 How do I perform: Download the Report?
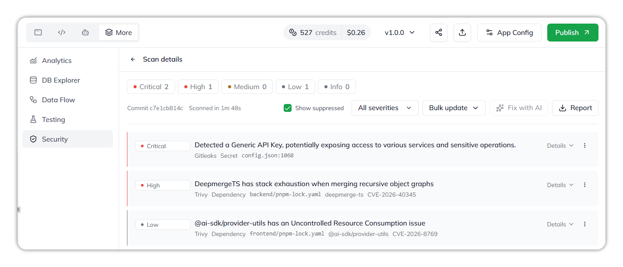click(x=575, y=108)
